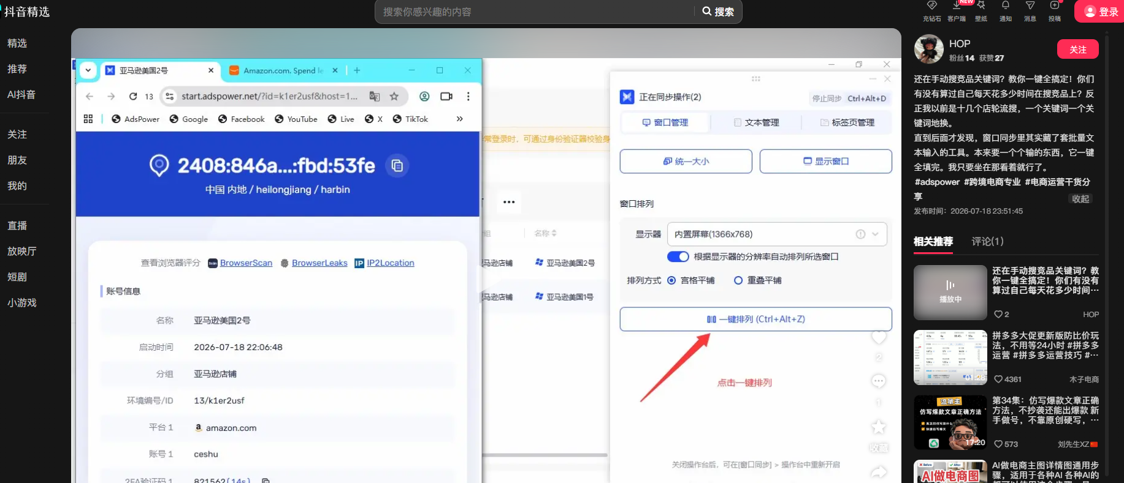Click the 登录 login button

pos(1101,12)
